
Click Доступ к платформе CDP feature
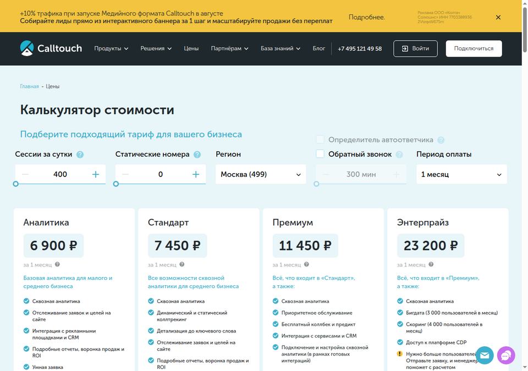tap(436, 342)
